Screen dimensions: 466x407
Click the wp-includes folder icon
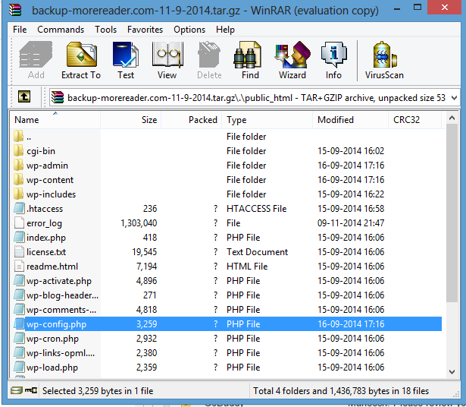click(18, 194)
